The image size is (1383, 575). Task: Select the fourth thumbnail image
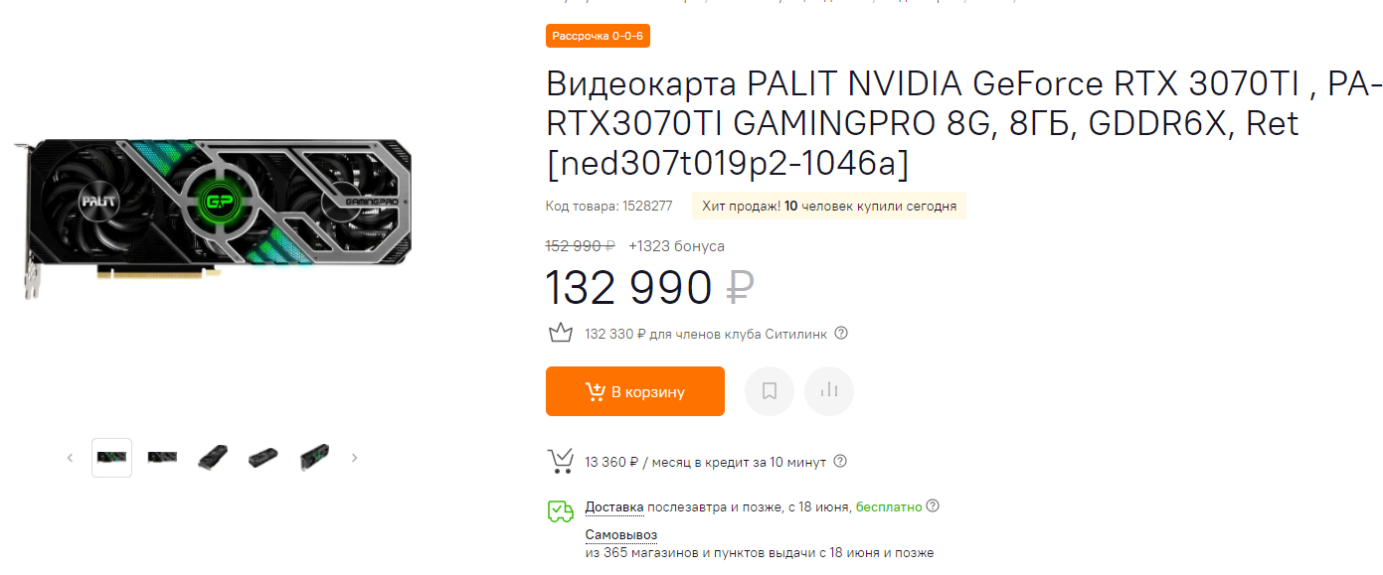tap(263, 458)
